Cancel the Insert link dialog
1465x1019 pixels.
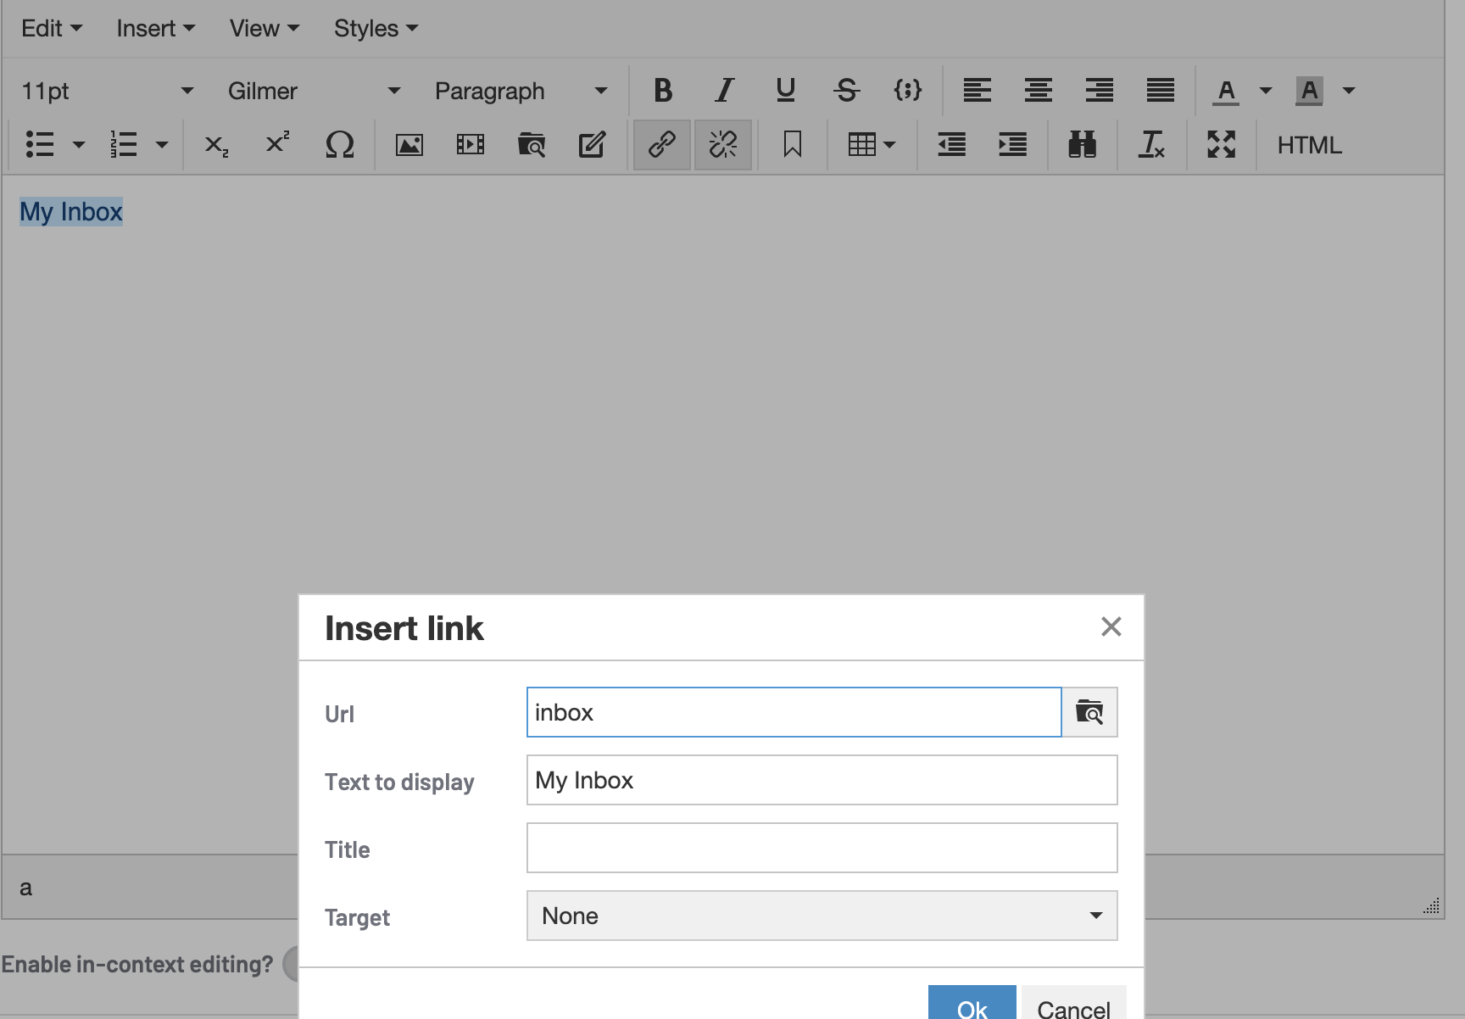1073,1006
